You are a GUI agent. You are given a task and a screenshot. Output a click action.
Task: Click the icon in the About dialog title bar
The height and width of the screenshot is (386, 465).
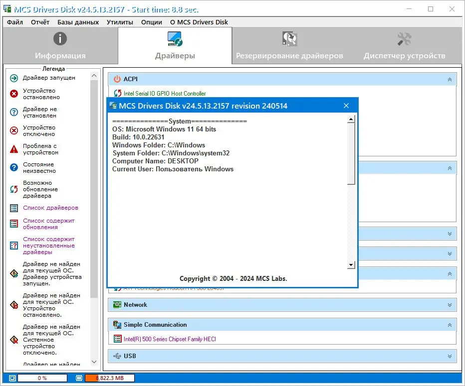(113, 106)
